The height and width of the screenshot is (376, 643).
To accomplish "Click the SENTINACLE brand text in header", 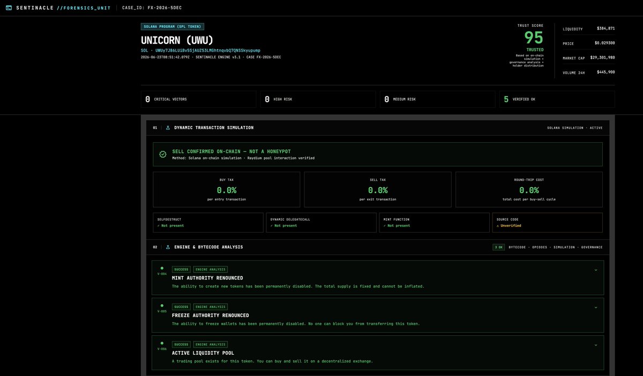I will 35,8.
